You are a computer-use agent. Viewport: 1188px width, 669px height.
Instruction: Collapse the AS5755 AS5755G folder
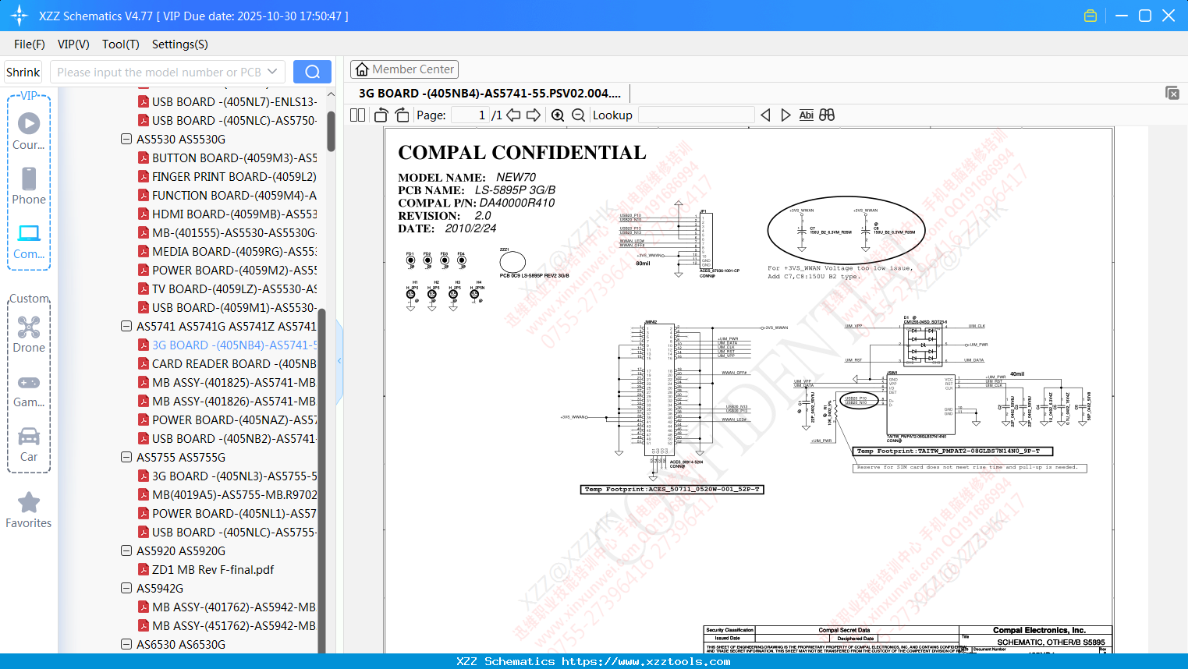pyautogui.click(x=126, y=457)
